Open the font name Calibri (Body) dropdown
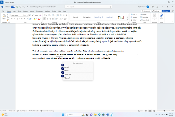 (x=23, y=15)
